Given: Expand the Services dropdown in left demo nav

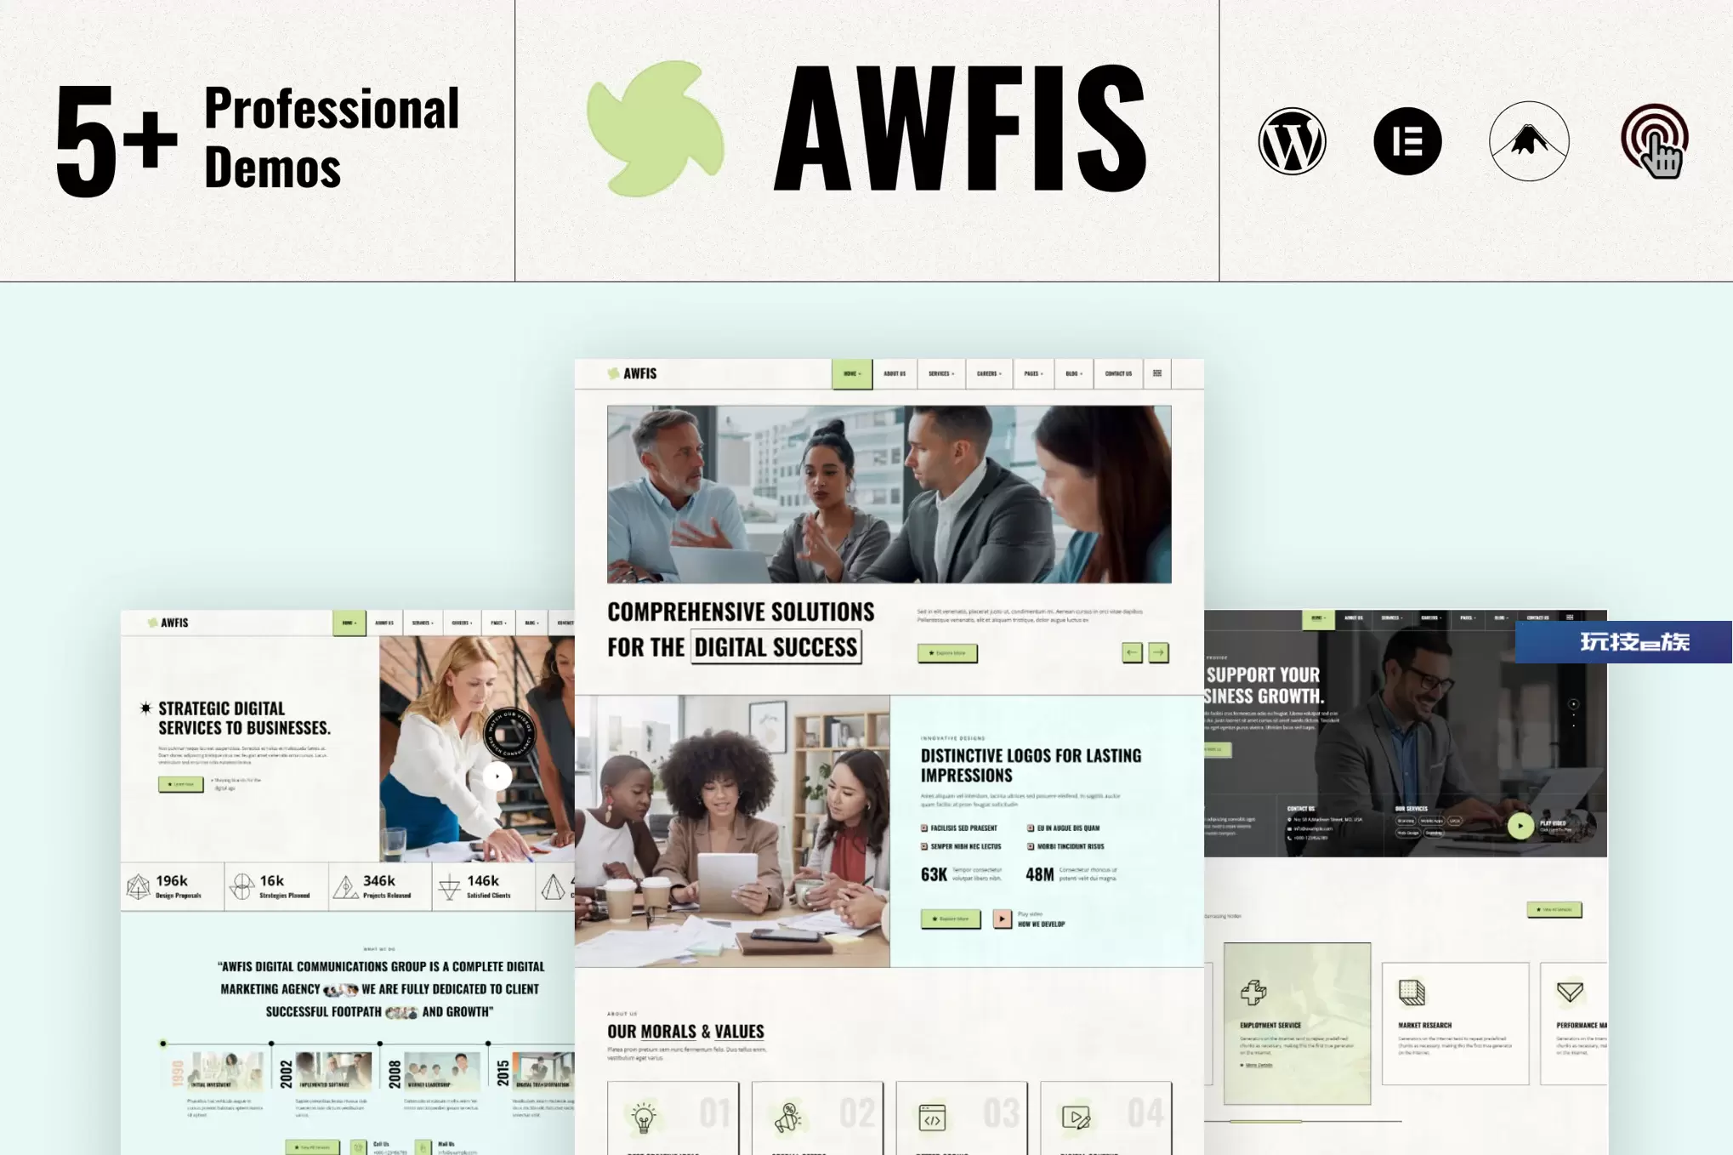Looking at the screenshot, I should point(423,623).
